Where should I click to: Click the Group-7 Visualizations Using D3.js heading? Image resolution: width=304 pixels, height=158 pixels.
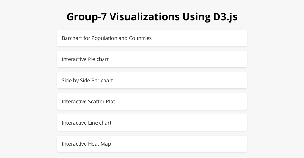(x=152, y=17)
